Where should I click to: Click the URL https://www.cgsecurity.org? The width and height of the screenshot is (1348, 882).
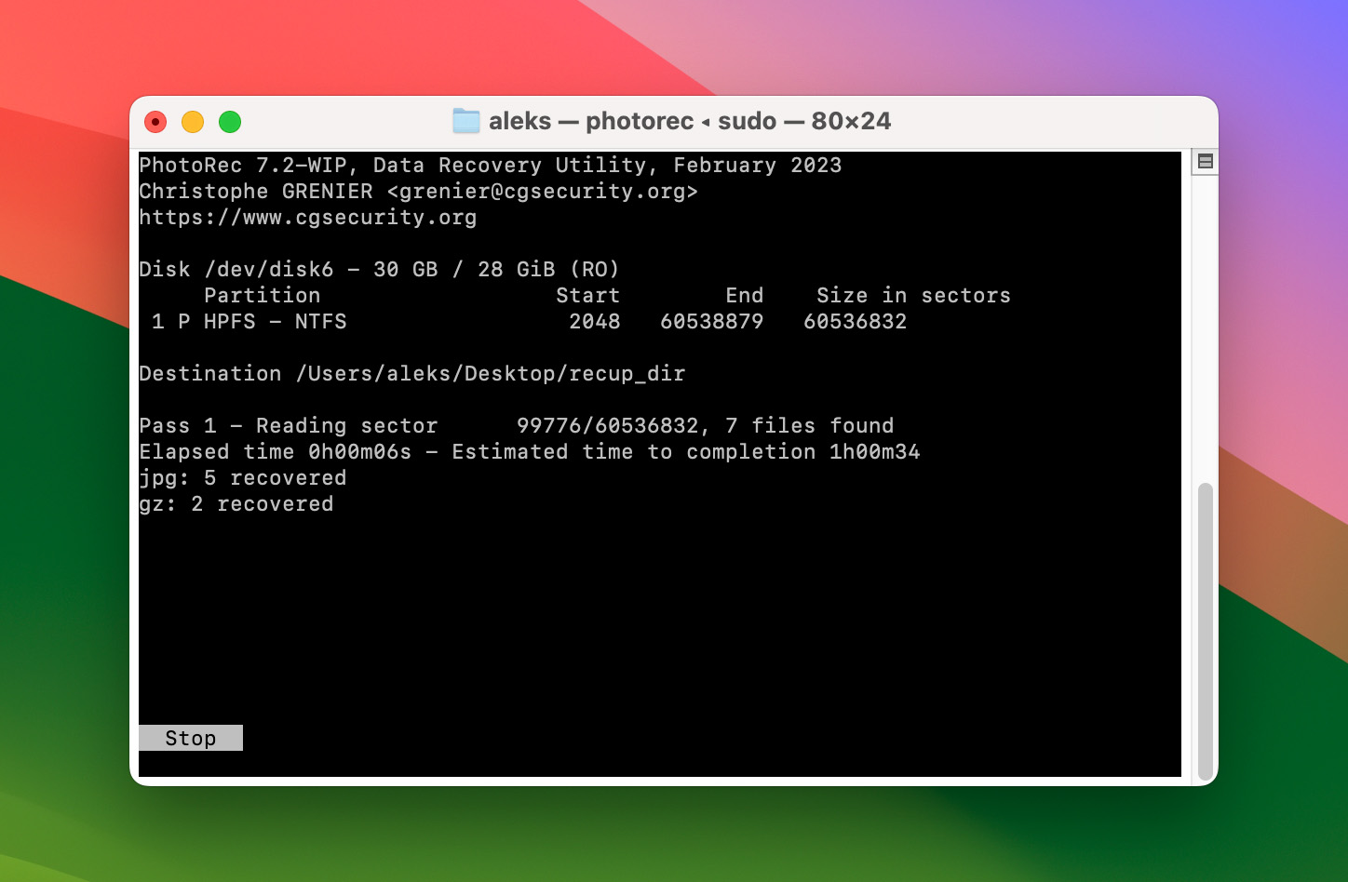(x=308, y=218)
